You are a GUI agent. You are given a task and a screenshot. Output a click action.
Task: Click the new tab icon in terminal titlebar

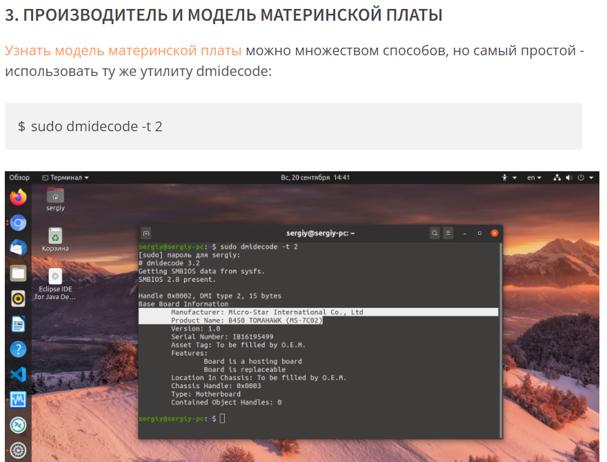[x=146, y=233]
